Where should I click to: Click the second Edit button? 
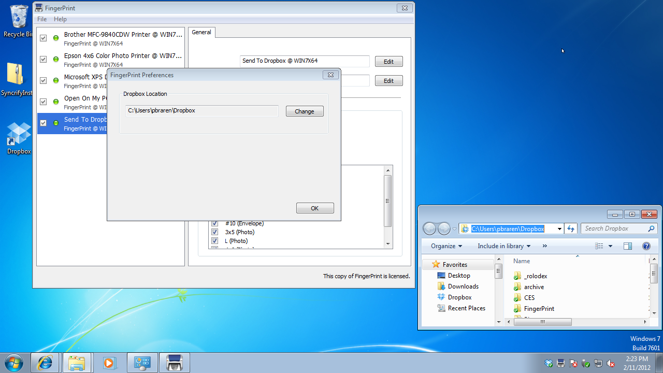388,81
